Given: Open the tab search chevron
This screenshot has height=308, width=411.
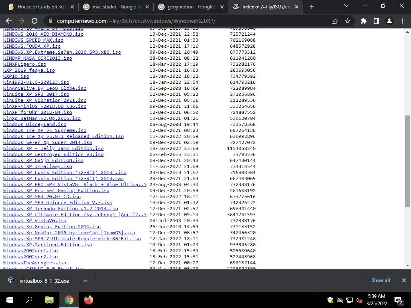Looking at the screenshot, I should click(x=346, y=6).
